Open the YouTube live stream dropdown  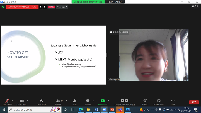pos(62,7)
